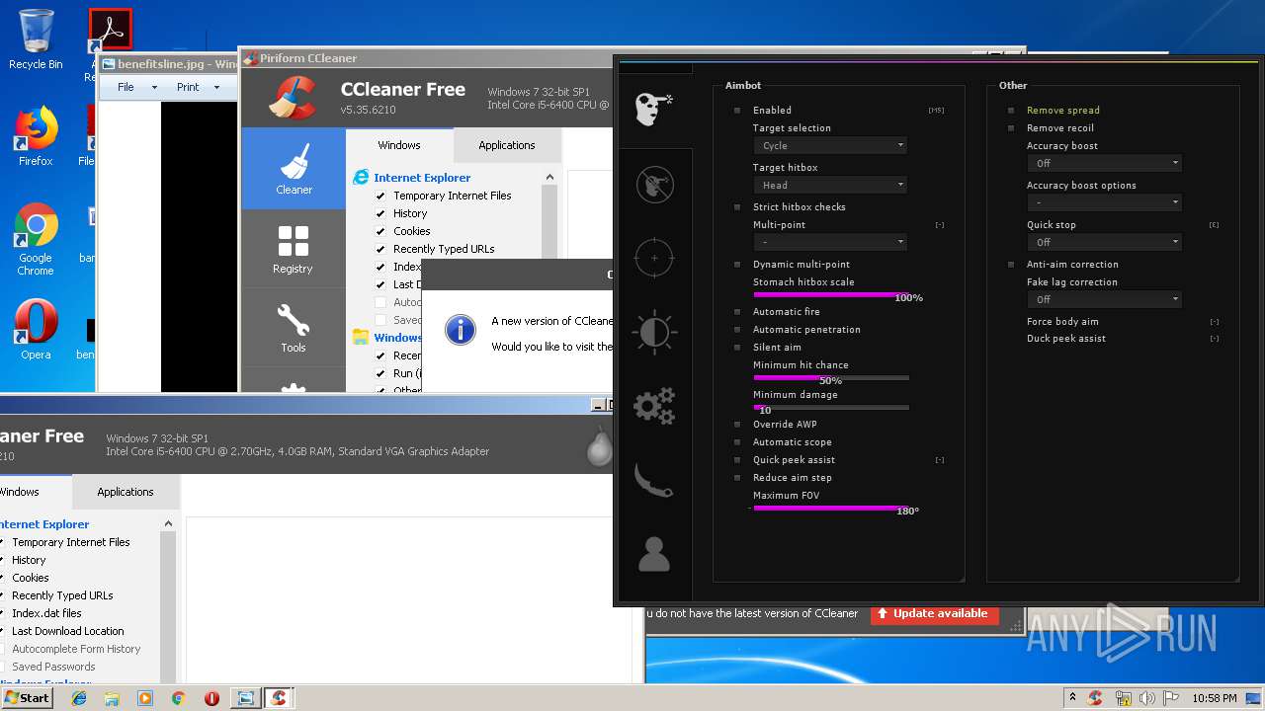This screenshot has height=711, width=1265.
Task: Enable Dynamic multi-point
Action: point(737,265)
